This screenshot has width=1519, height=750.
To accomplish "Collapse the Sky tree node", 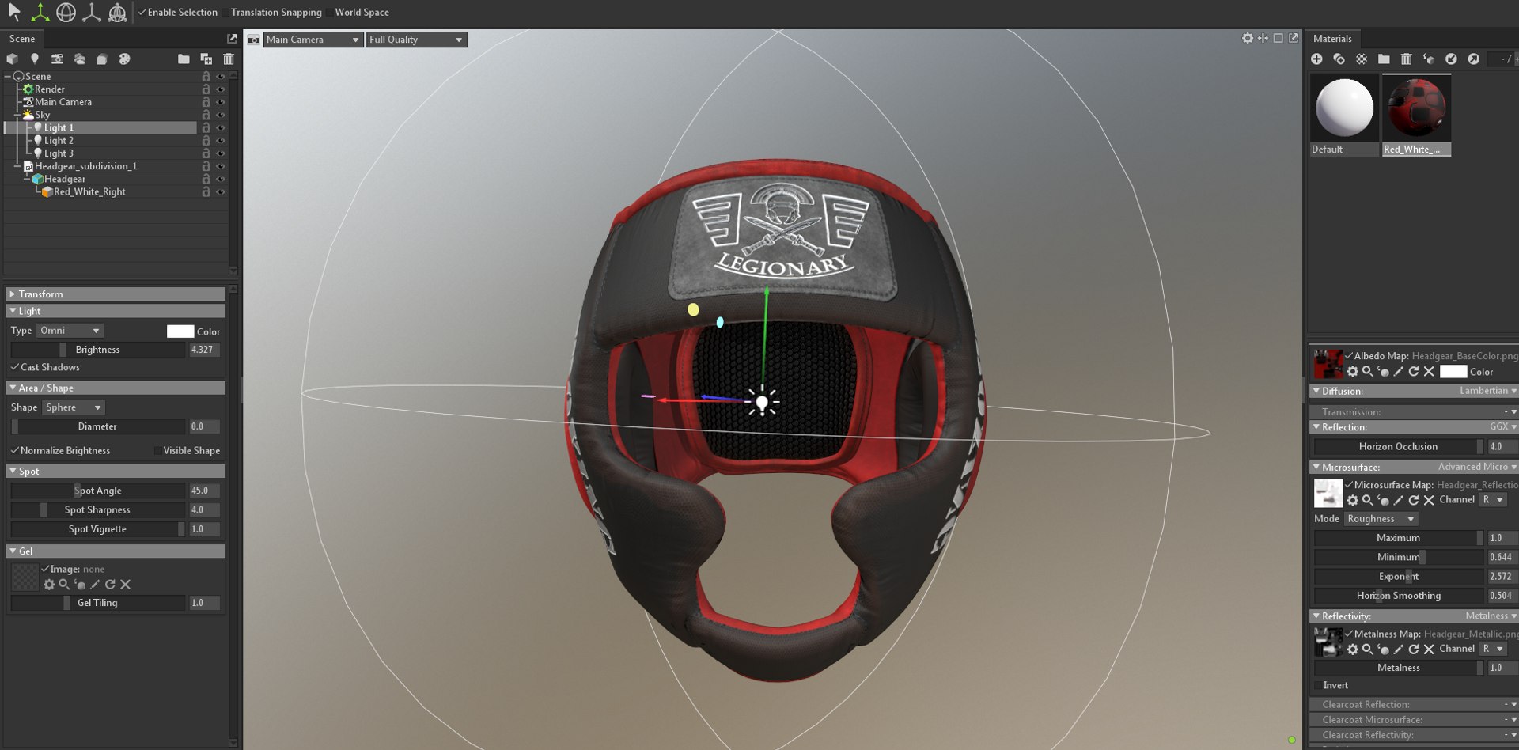I will (x=17, y=115).
